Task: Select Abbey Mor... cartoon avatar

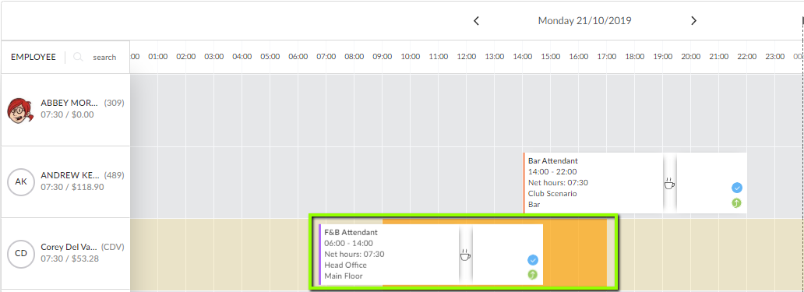Action: 20,110
